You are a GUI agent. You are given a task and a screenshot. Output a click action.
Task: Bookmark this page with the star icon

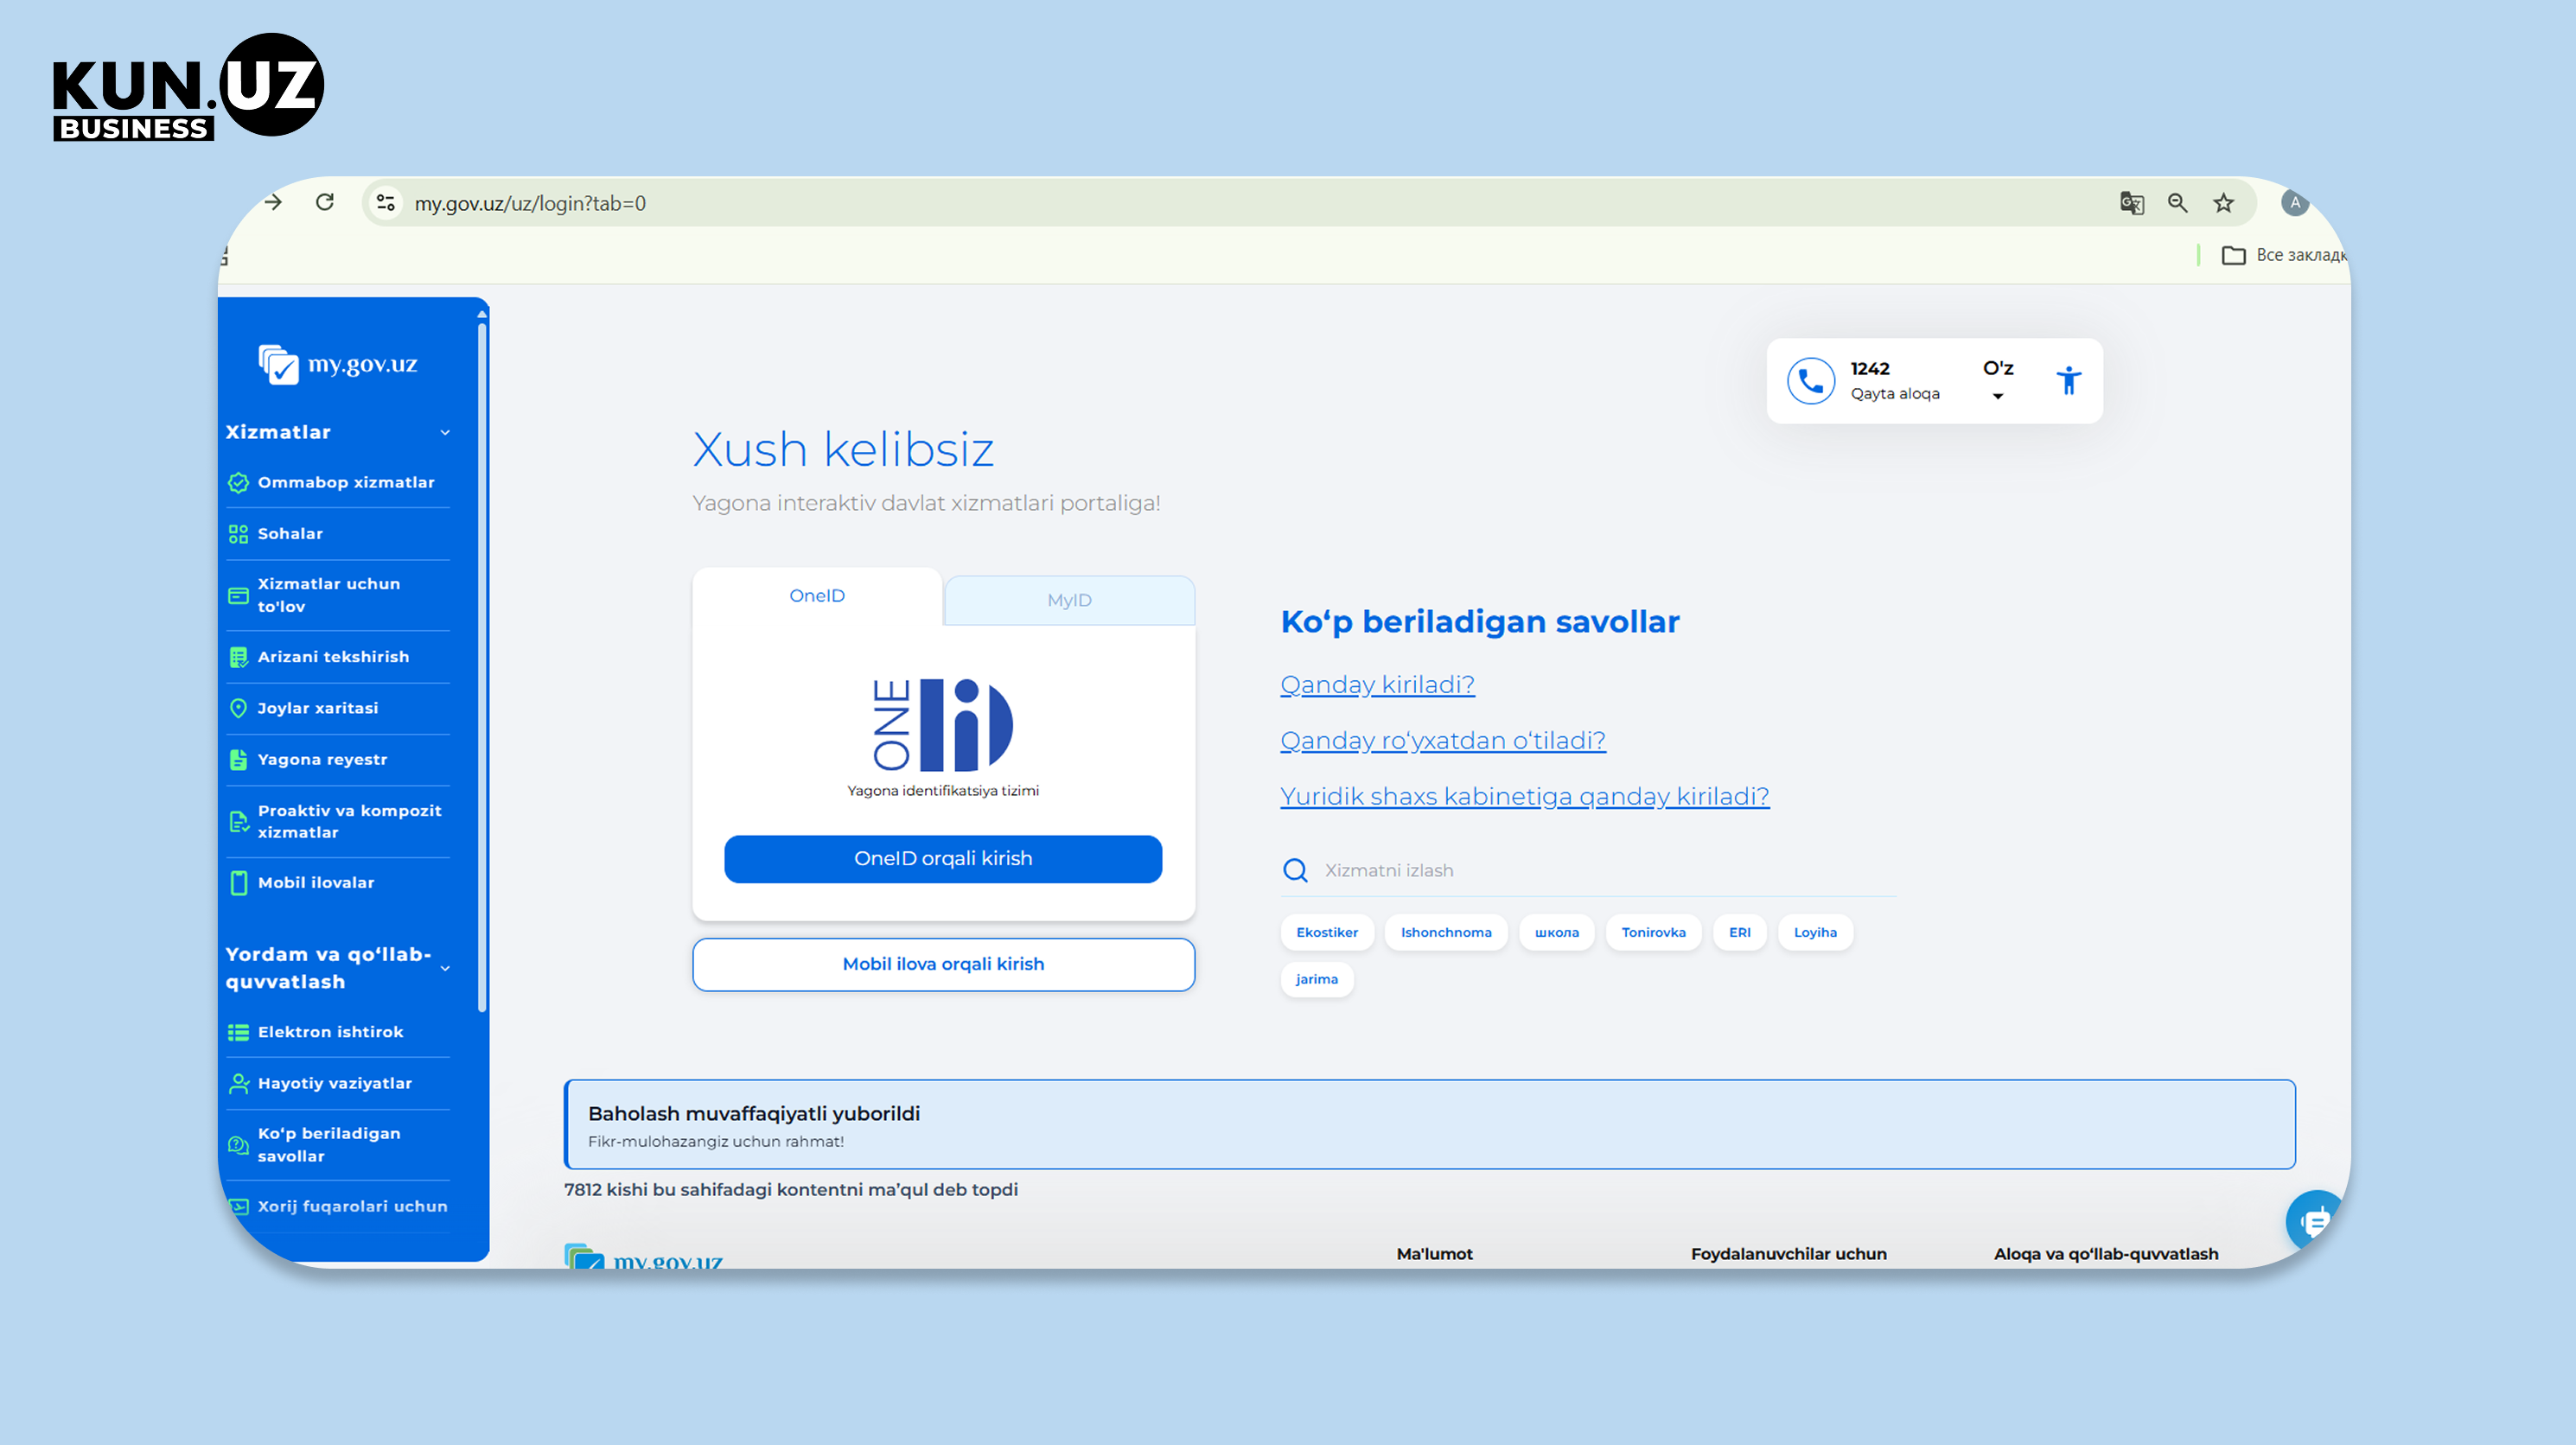pyautogui.click(x=2223, y=203)
